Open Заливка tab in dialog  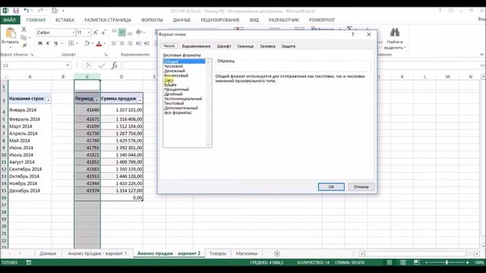pyautogui.click(x=267, y=46)
